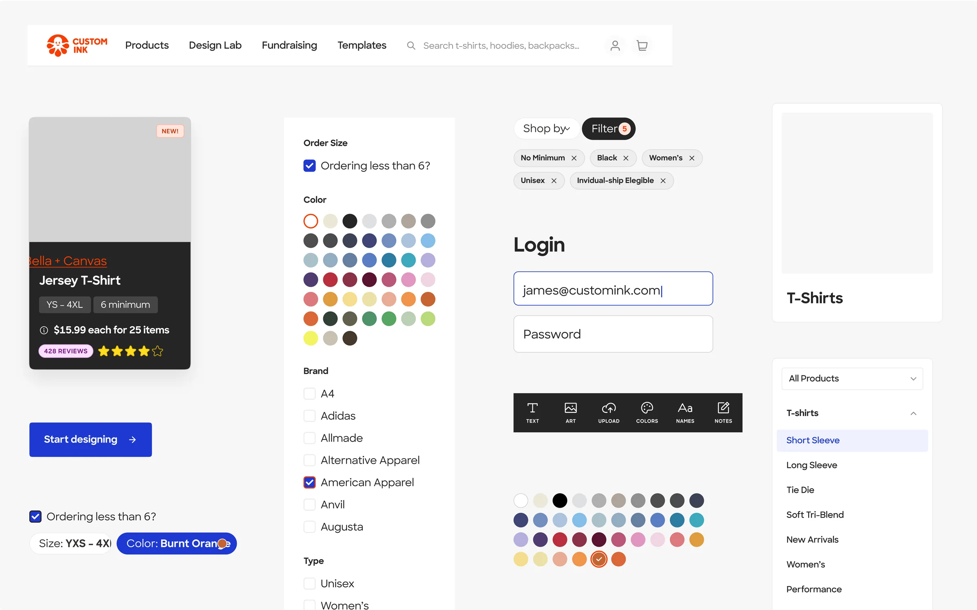Select Women's category in sidebar
Viewport: 977px width, 610px height.
click(x=806, y=564)
